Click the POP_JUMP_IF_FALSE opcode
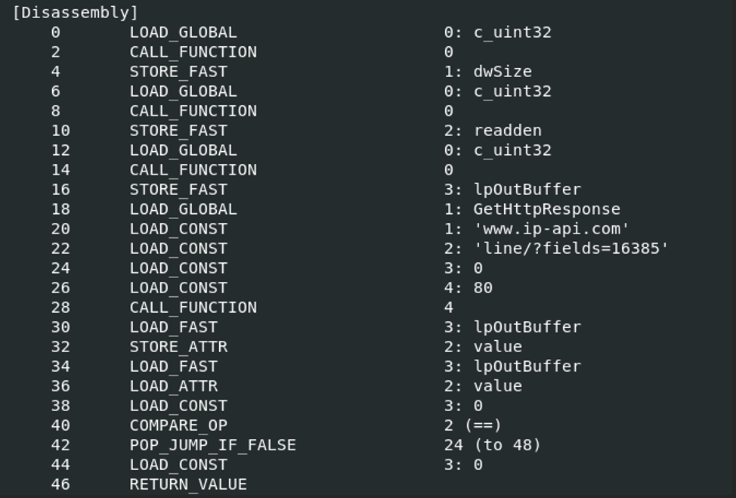 point(212,445)
